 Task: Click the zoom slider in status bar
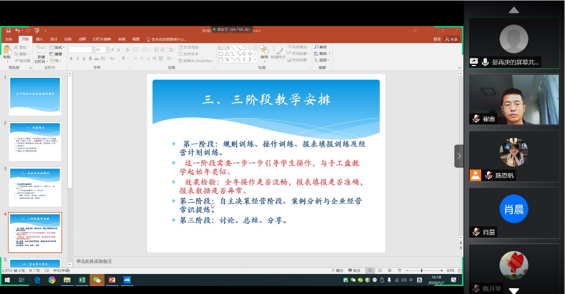click(x=421, y=270)
